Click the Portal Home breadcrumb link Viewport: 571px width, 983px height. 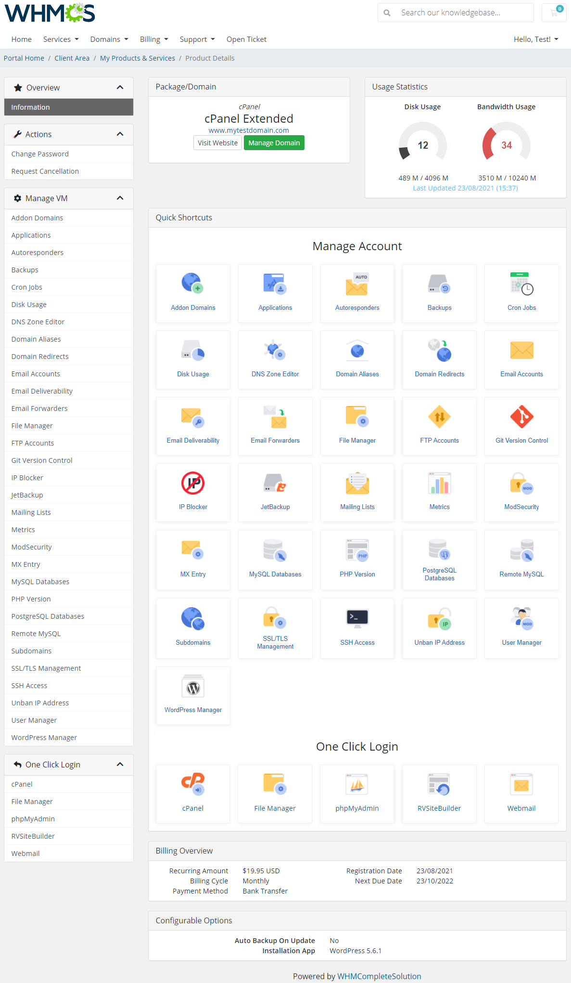[x=24, y=58]
